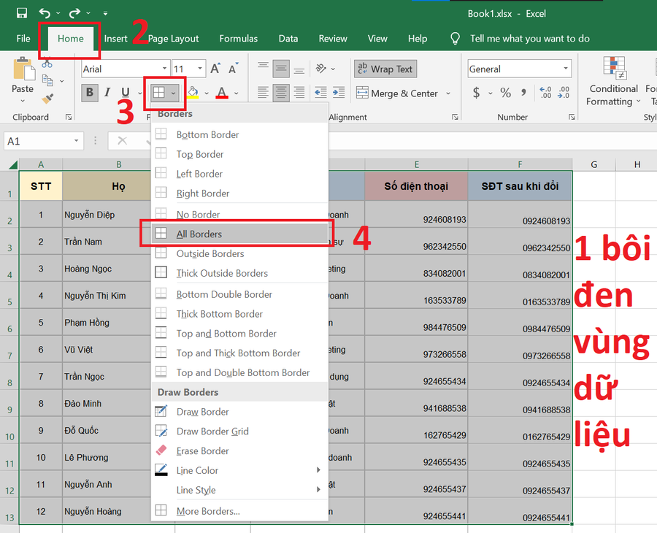This screenshot has width=657, height=533.
Task: Click the Conditional Formatting icon
Action: pyautogui.click(x=614, y=68)
